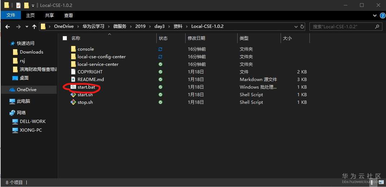The image size is (386, 187).
Task: Select the start.sh script icon
Action: [x=73, y=95]
